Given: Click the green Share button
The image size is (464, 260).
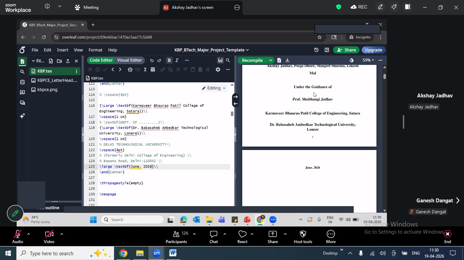Looking at the screenshot, I should click(346, 50).
